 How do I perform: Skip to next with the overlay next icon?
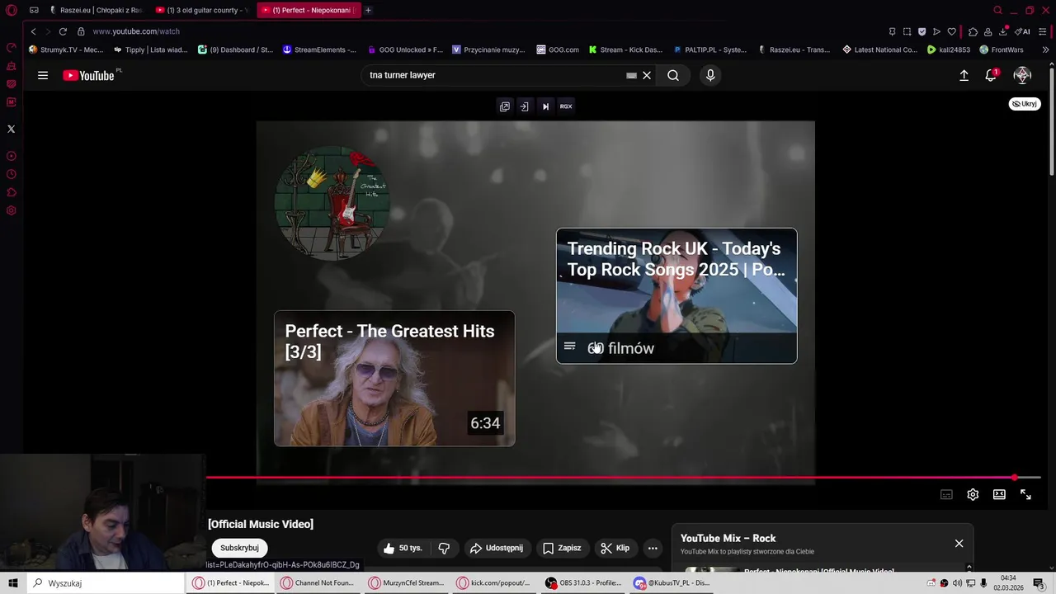545,106
